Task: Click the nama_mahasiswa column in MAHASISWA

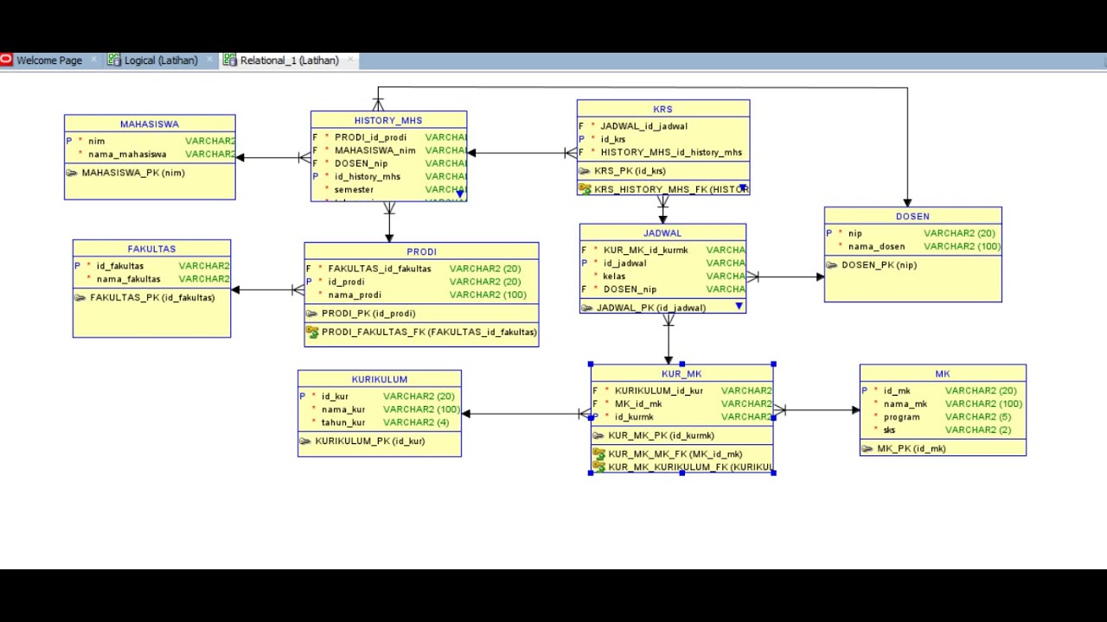Action: [127, 155]
